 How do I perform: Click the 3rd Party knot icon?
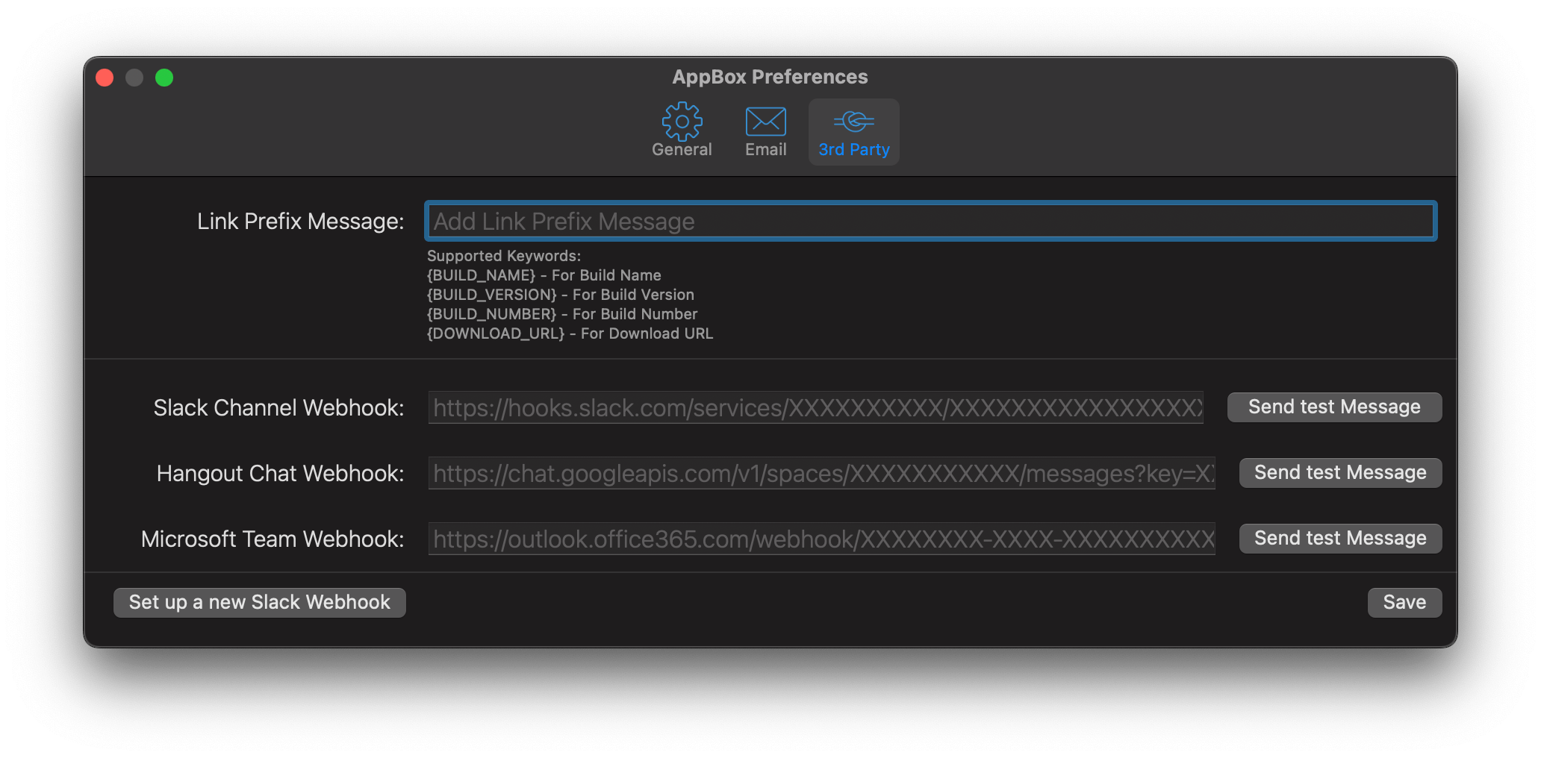[853, 121]
